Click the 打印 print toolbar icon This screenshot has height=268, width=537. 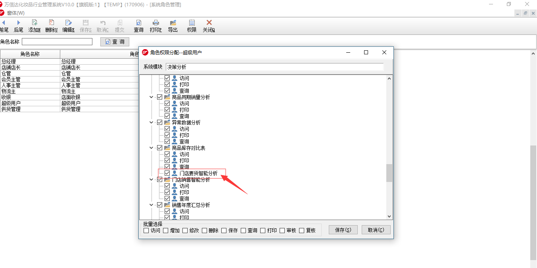[x=156, y=23]
